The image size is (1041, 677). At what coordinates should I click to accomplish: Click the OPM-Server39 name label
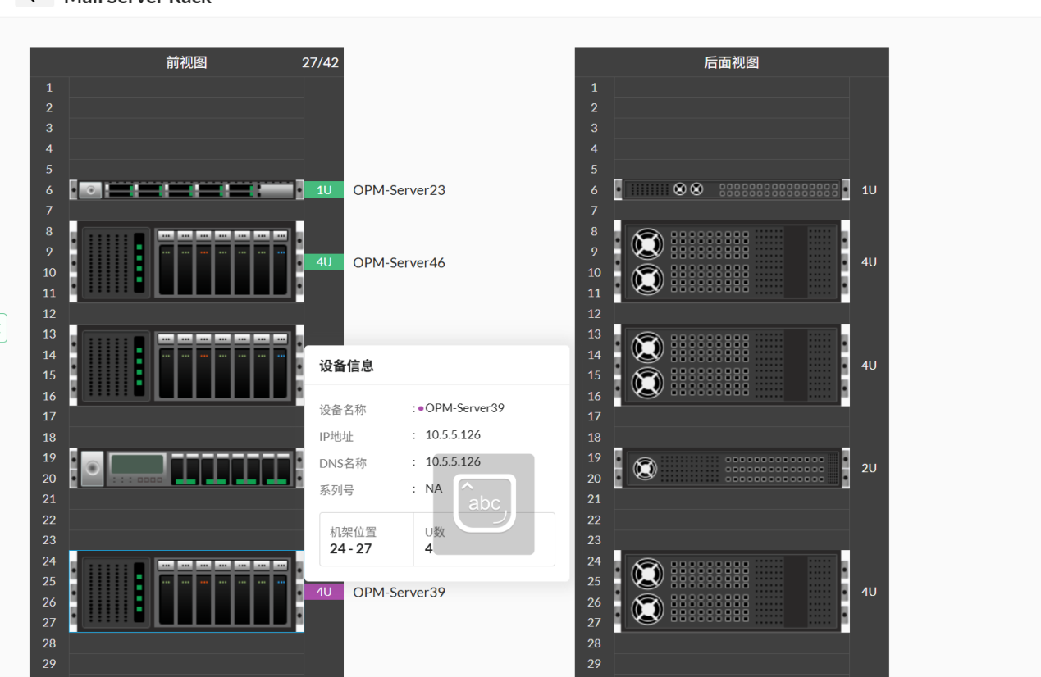pos(399,592)
